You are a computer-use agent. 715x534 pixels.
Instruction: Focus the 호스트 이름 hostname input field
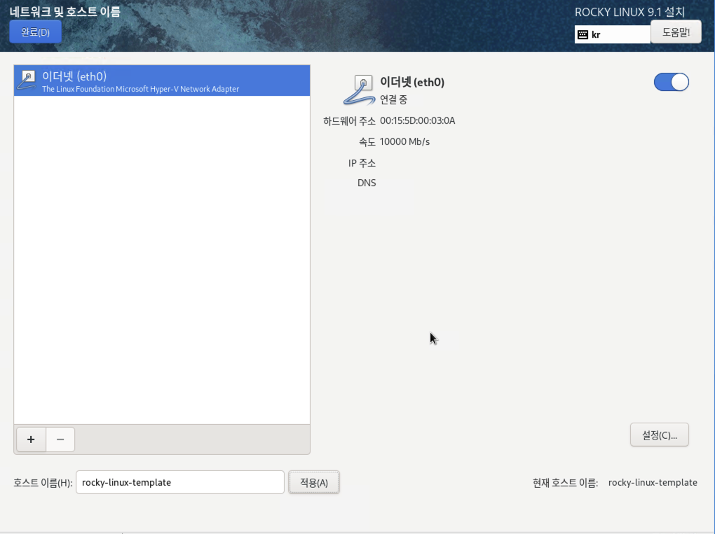pos(180,482)
